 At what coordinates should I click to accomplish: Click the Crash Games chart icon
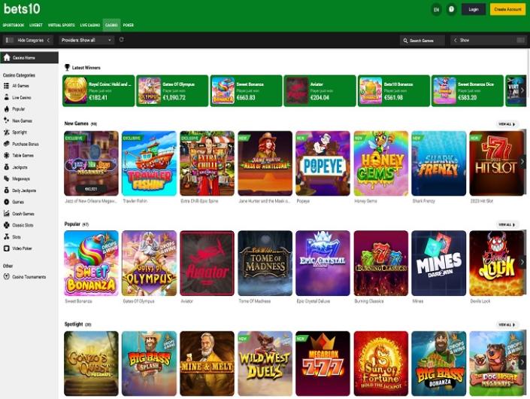point(7,214)
